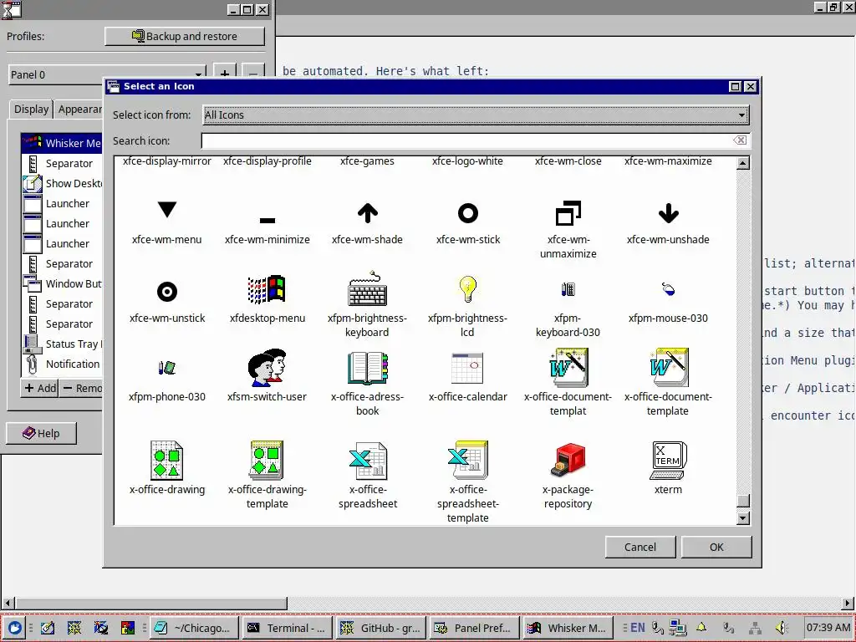Choose the xfce-wm-unmaximize icon
This screenshot has width=856, height=642.
tap(568, 213)
